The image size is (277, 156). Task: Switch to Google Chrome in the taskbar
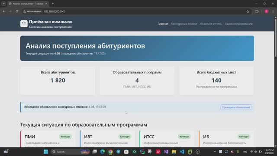tap(111, 152)
